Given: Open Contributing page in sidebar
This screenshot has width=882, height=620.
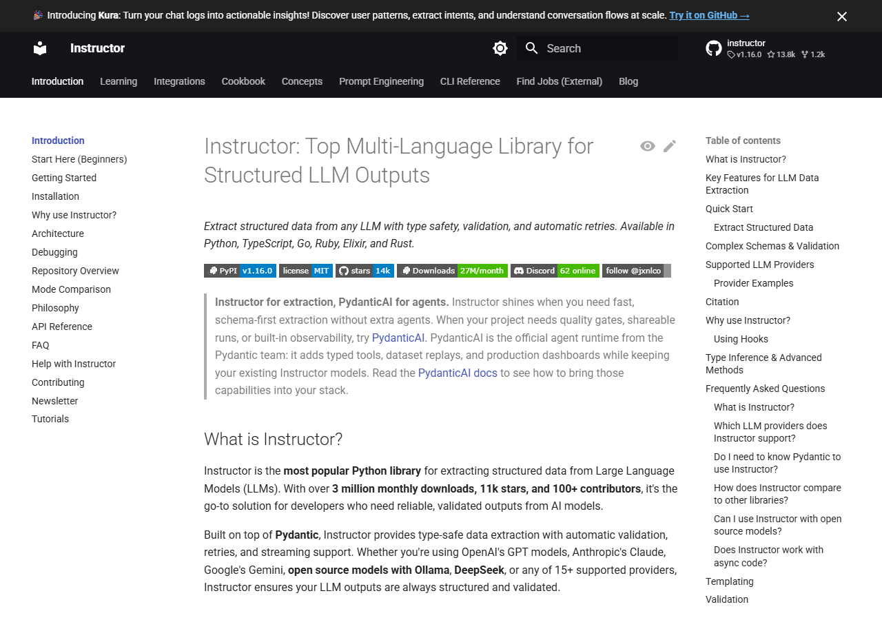Looking at the screenshot, I should (x=58, y=382).
